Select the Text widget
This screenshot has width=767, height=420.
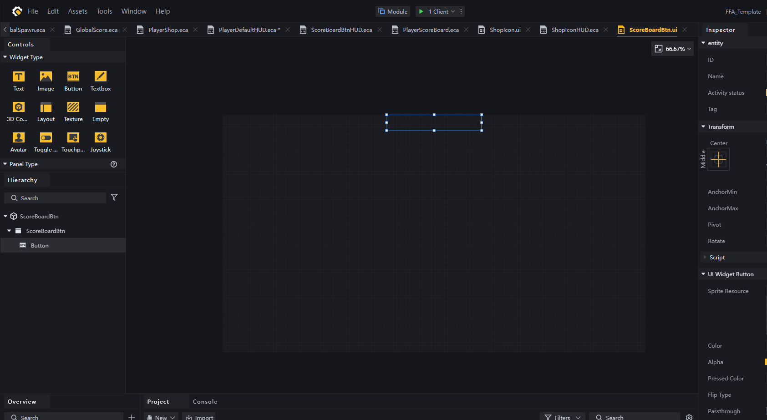(19, 81)
